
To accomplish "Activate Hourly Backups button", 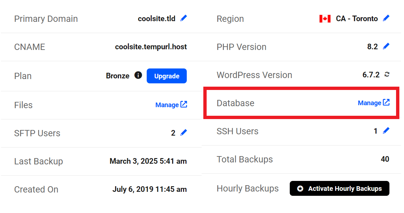I will point(339,189).
